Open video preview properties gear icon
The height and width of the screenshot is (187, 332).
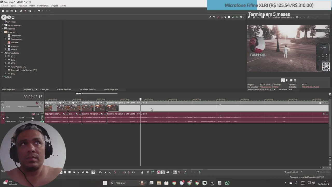(x=249, y=17)
